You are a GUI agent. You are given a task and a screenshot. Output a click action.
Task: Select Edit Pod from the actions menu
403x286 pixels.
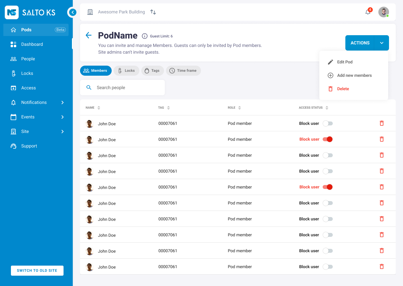(345, 62)
